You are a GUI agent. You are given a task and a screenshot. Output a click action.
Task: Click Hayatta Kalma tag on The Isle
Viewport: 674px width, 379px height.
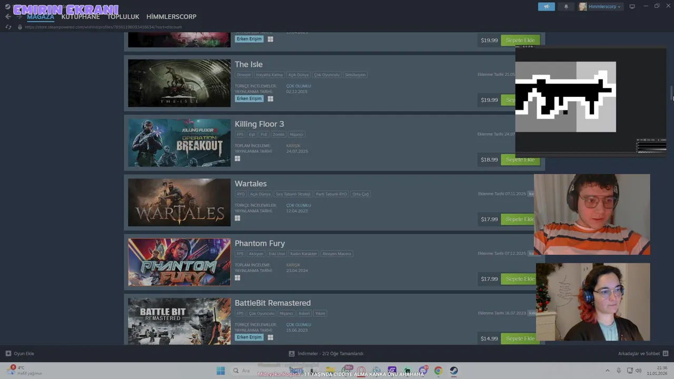click(x=270, y=75)
